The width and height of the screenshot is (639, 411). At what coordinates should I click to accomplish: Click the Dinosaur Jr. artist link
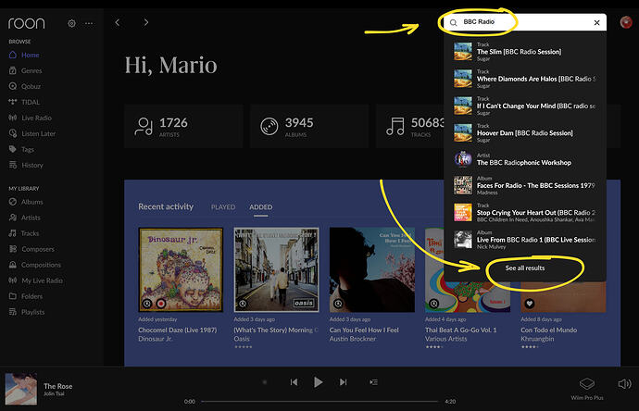coord(155,339)
